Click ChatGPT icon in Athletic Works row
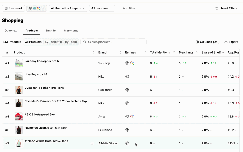The image size is (243, 152). [127, 143]
